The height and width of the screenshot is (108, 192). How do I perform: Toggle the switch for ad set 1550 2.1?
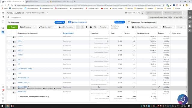[14, 46]
